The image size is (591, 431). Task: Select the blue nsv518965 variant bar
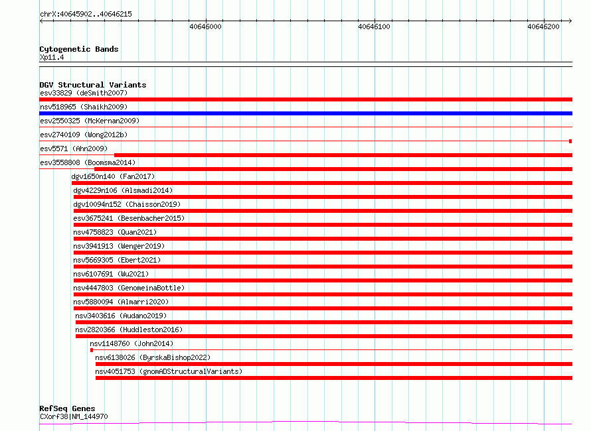point(305,113)
